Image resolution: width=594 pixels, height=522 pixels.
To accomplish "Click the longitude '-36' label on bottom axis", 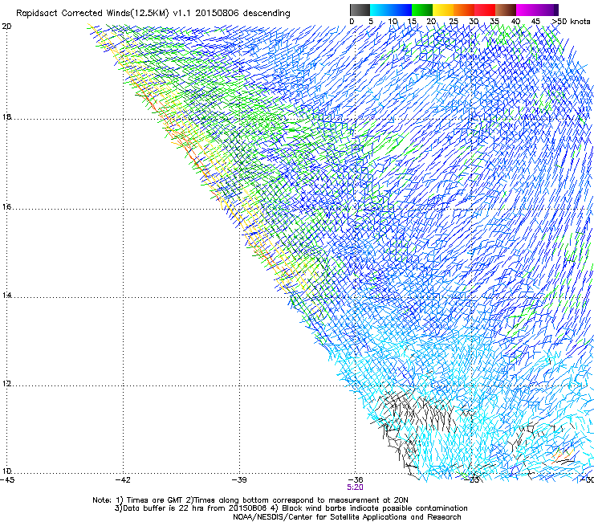I will [x=355, y=480].
